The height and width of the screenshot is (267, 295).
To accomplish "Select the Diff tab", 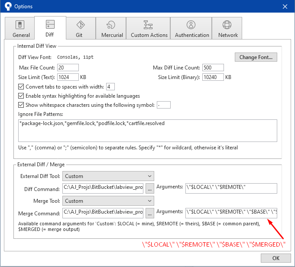I will (50, 29).
